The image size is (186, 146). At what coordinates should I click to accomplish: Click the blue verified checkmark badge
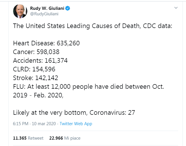tap(68, 8)
